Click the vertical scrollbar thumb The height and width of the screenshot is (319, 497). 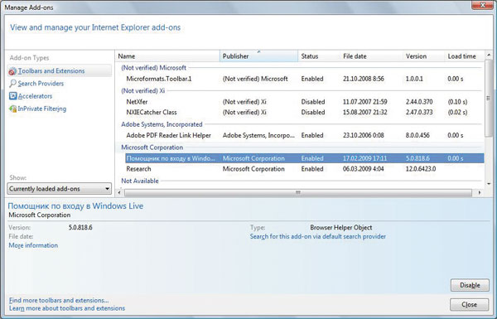[x=489, y=99]
